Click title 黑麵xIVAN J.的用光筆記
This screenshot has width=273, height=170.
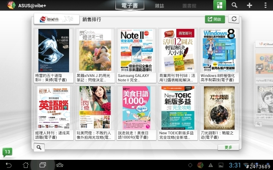tap(93, 78)
